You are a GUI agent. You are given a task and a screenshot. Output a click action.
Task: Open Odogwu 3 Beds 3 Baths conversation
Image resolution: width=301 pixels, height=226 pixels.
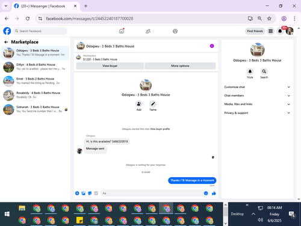pos(36,52)
